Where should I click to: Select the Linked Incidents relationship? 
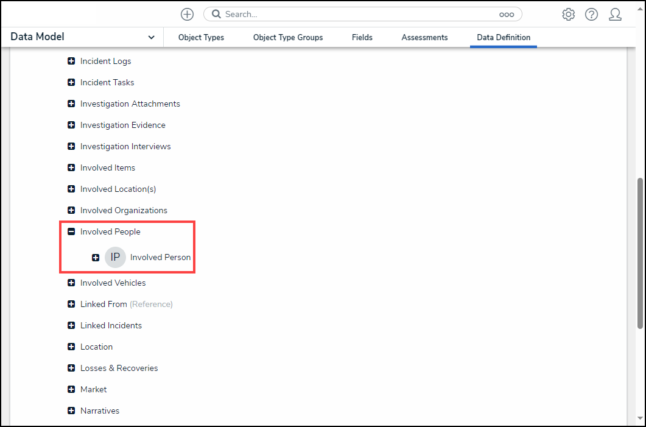(111, 325)
